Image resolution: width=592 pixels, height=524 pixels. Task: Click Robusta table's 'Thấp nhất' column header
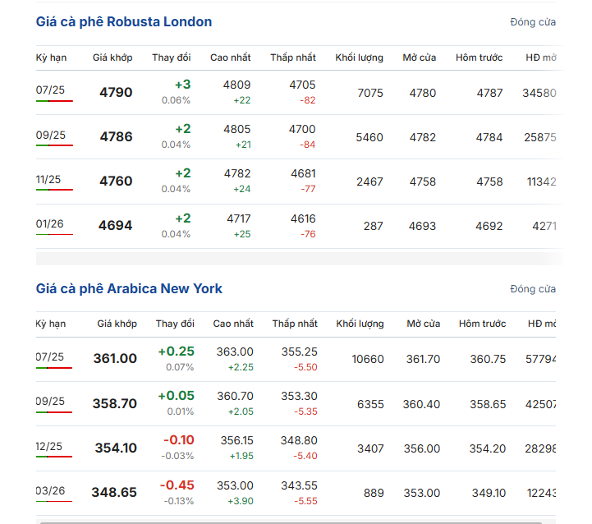[293, 57]
